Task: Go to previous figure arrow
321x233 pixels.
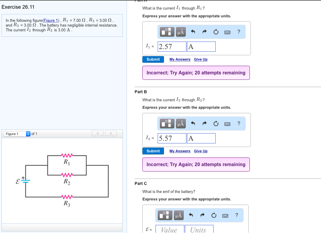Action: click(x=97, y=133)
